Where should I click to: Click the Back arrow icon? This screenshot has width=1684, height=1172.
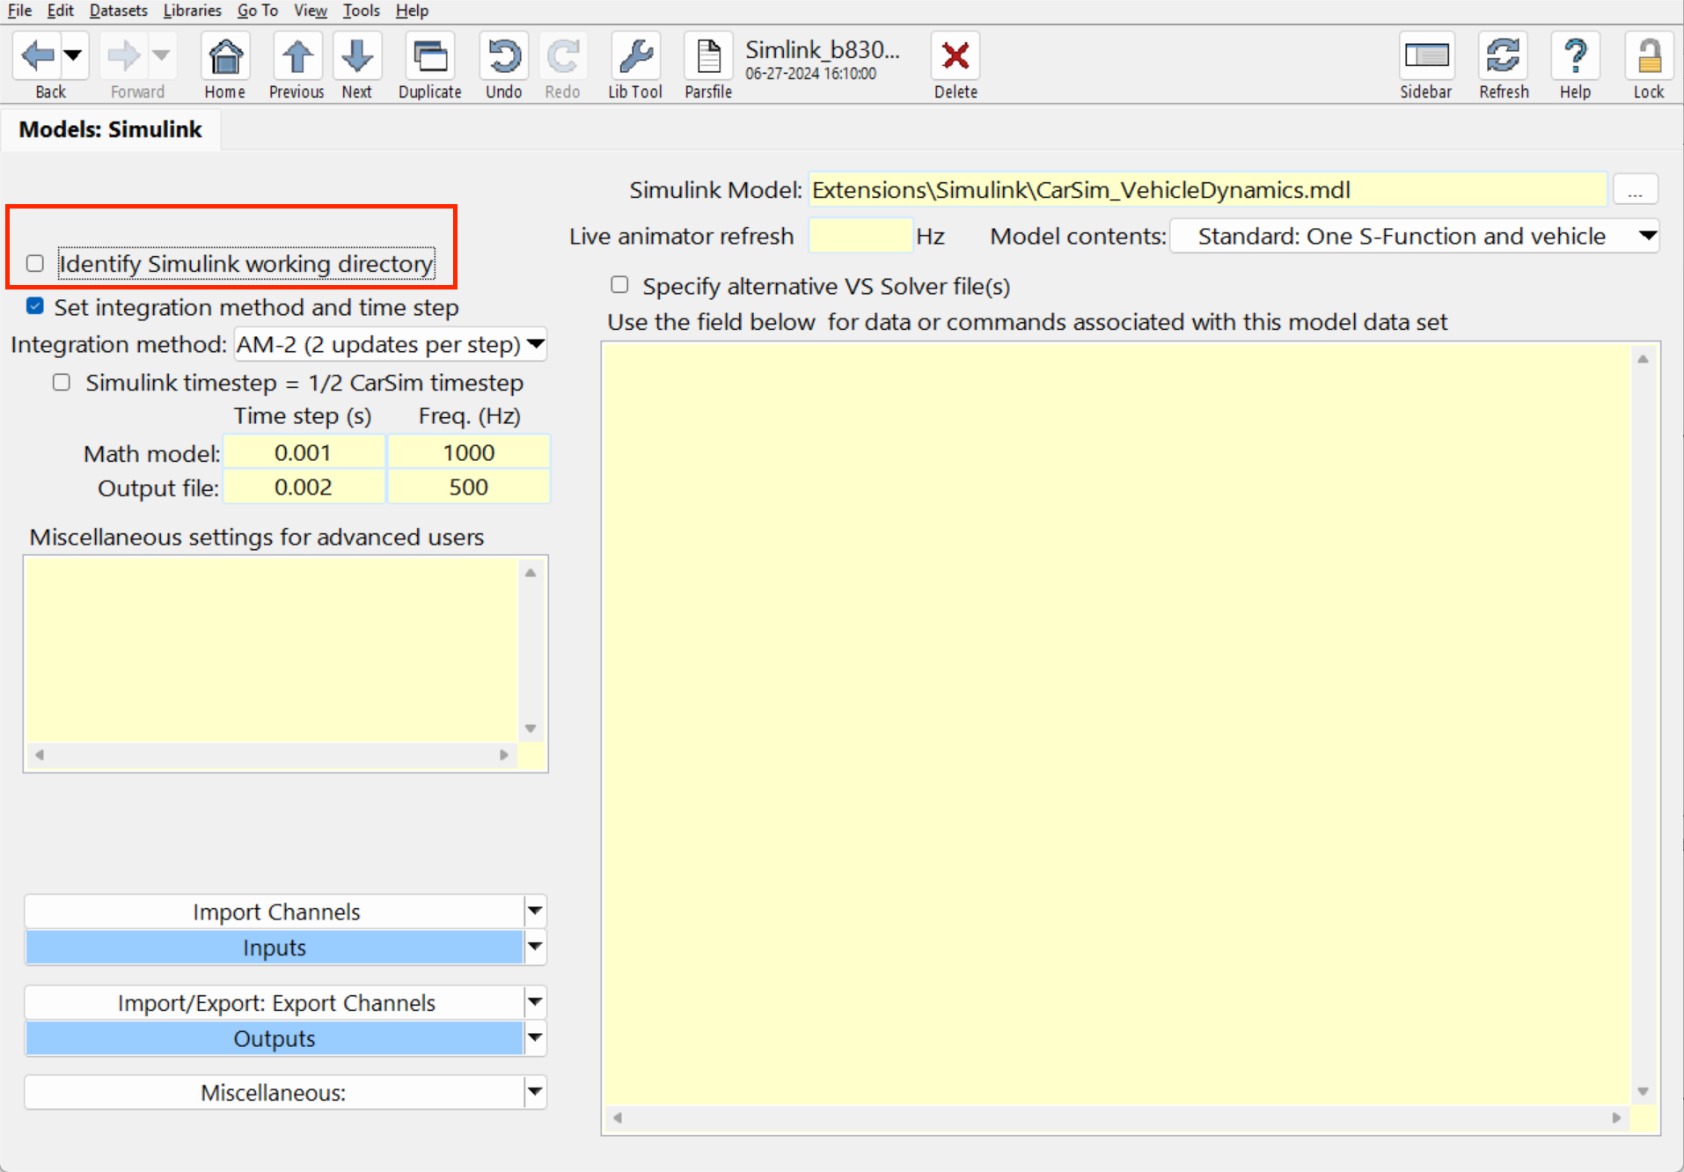pos(38,56)
